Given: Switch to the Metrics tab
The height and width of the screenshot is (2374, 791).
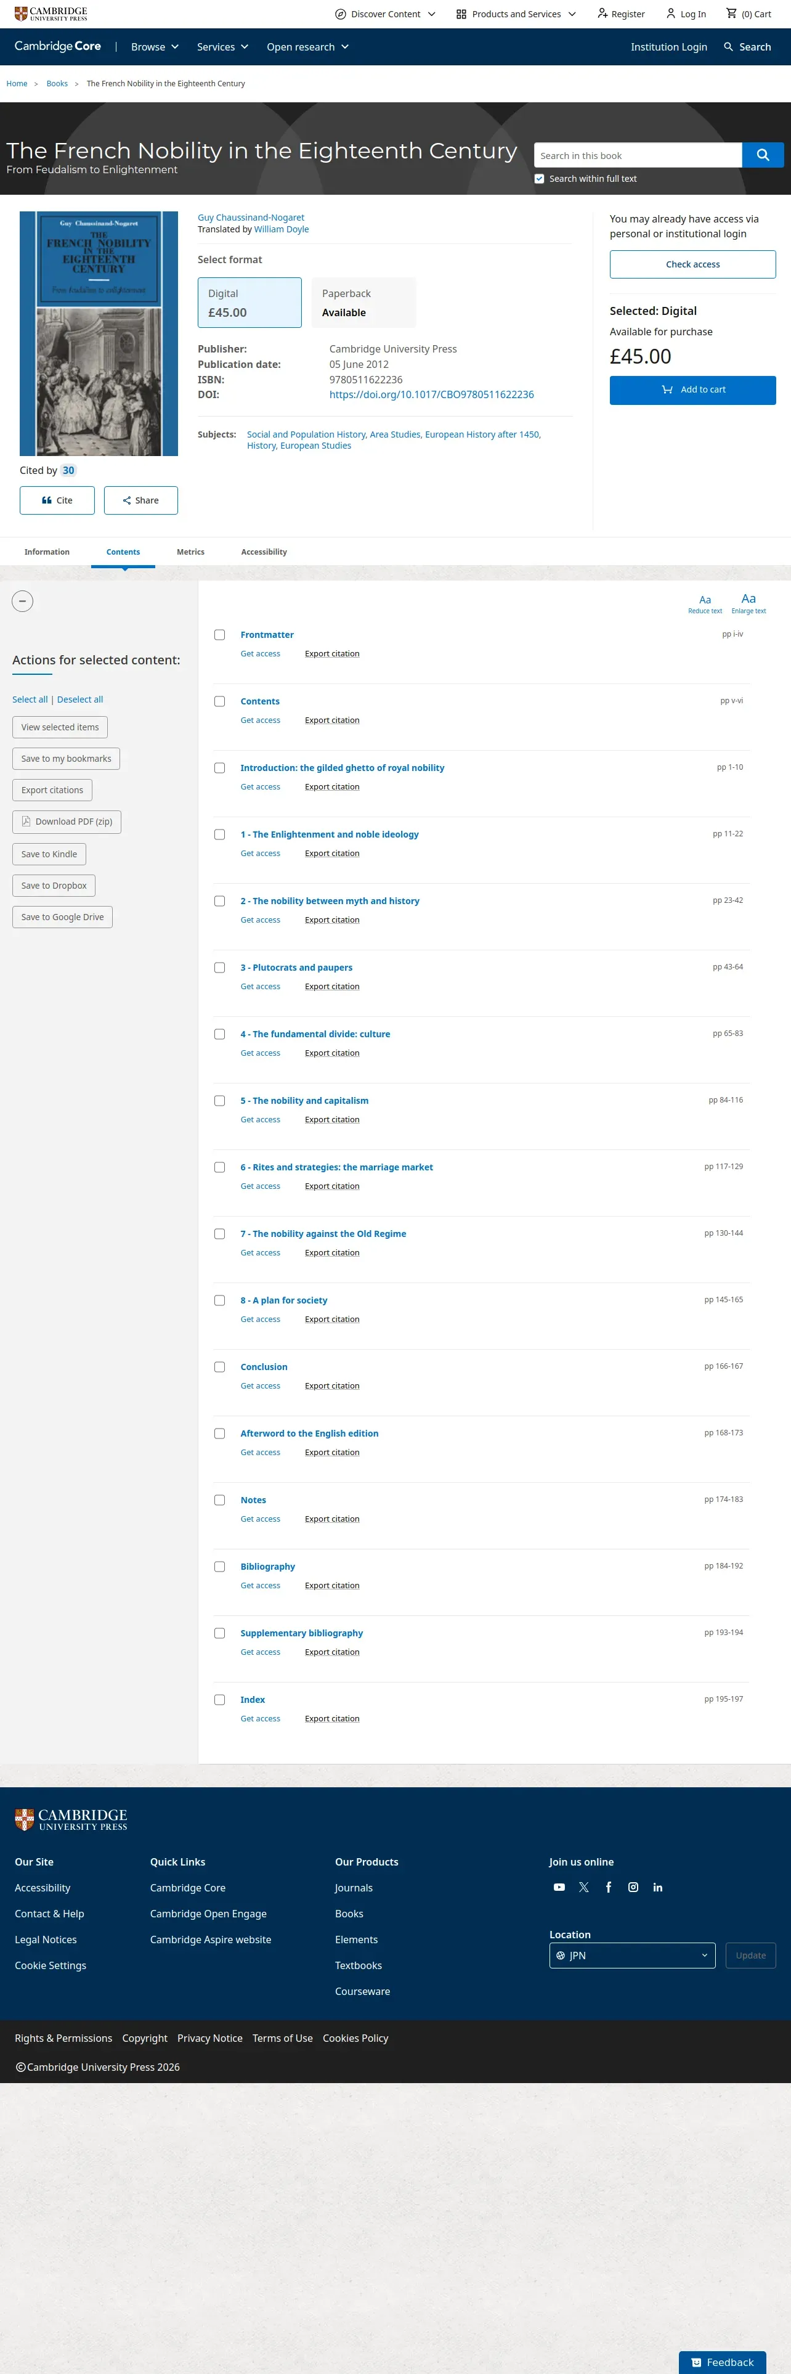Looking at the screenshot, I should (x=190, y=552).
